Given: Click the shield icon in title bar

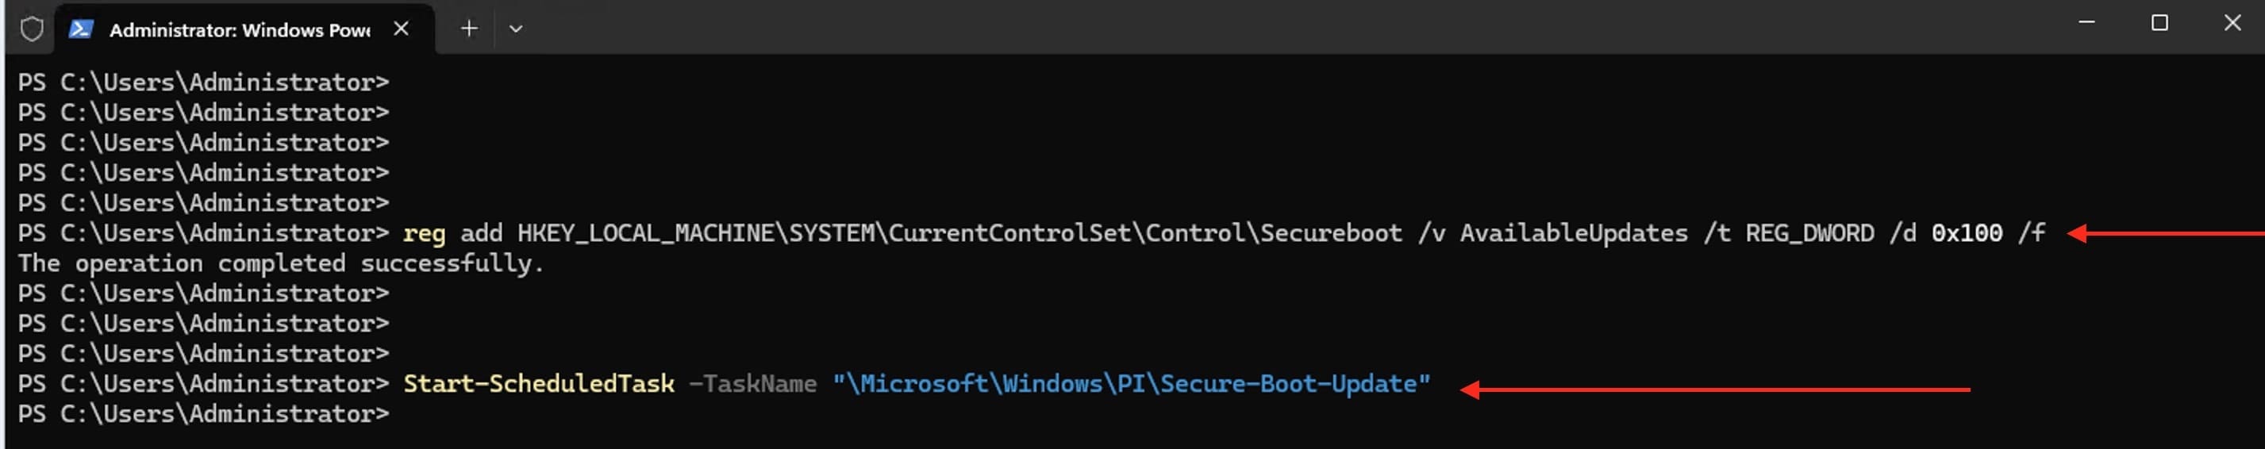Looking at the screenshot, I should tap(32, 29).
